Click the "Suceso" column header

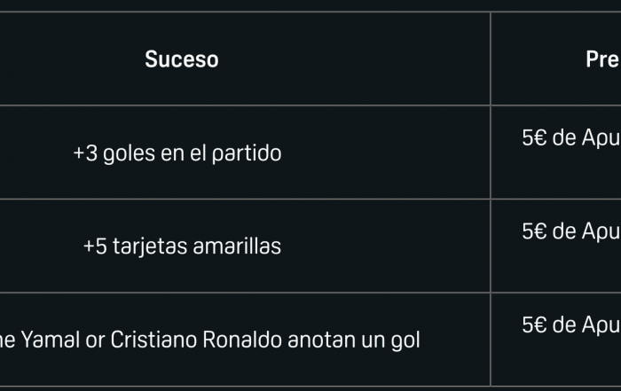click(181, 59)
